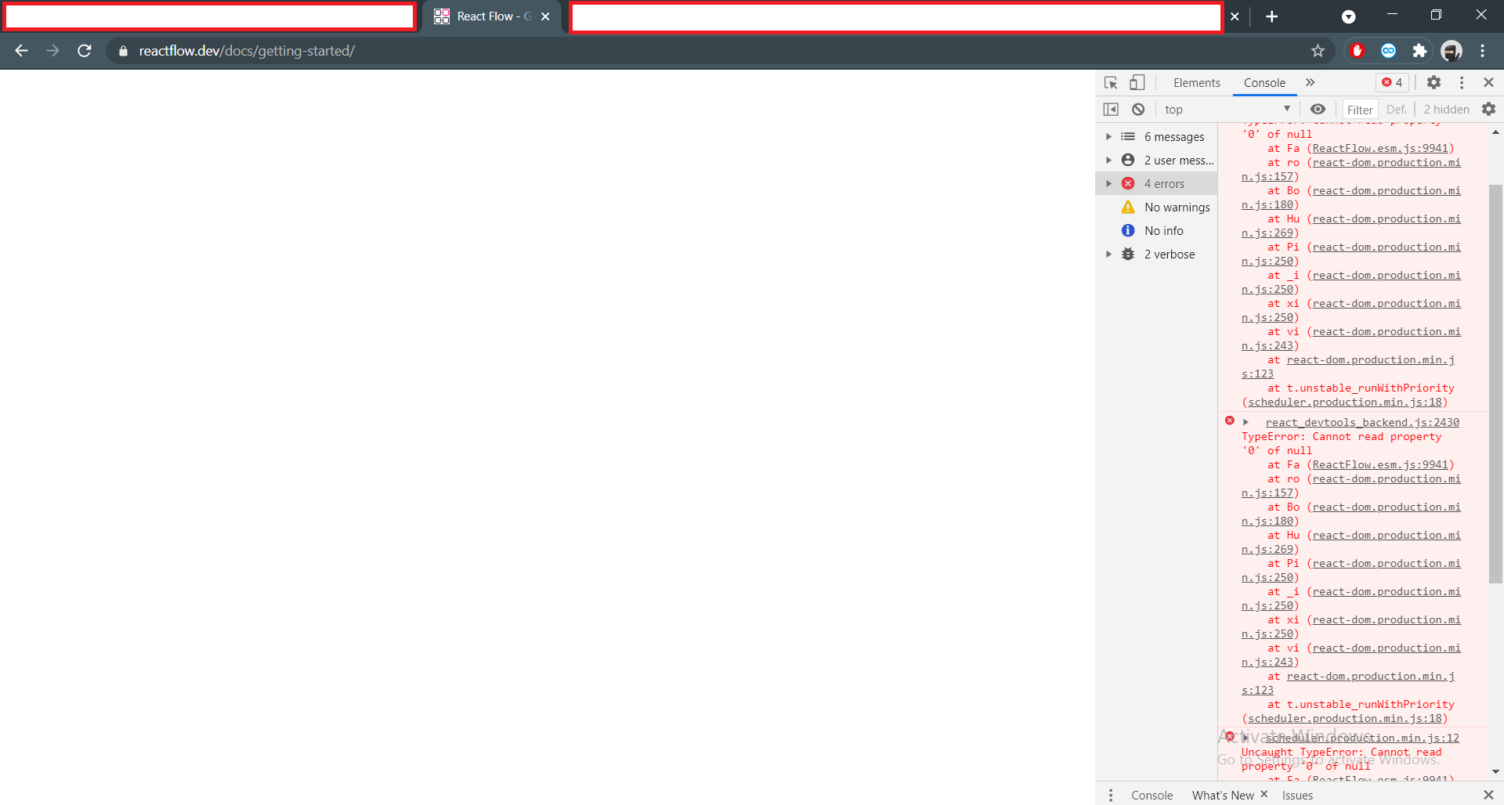Image resolution: width=1504 pixels, height=805 pixels.
Task: Click inside the Filter input field
Action: coord(1360,109)
